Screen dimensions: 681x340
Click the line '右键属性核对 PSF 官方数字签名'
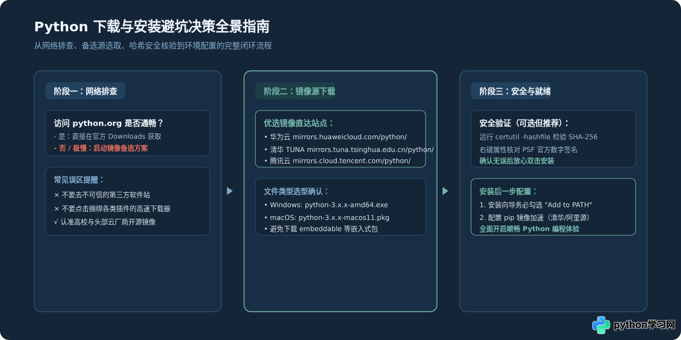(x=528, y=149)
